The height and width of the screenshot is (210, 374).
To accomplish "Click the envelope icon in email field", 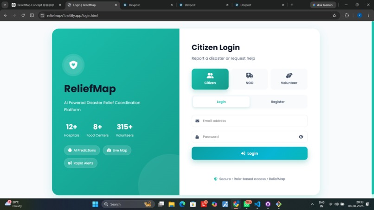I will point(197,121).
